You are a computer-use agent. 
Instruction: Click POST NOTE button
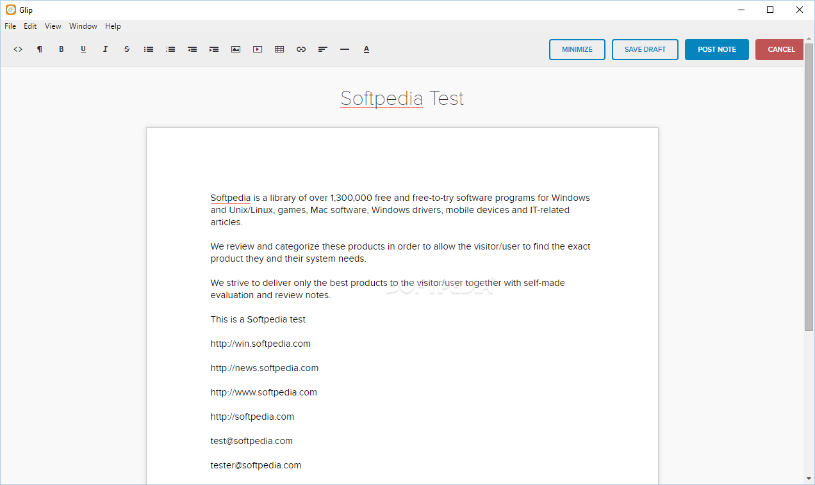(x=717, y=49)
